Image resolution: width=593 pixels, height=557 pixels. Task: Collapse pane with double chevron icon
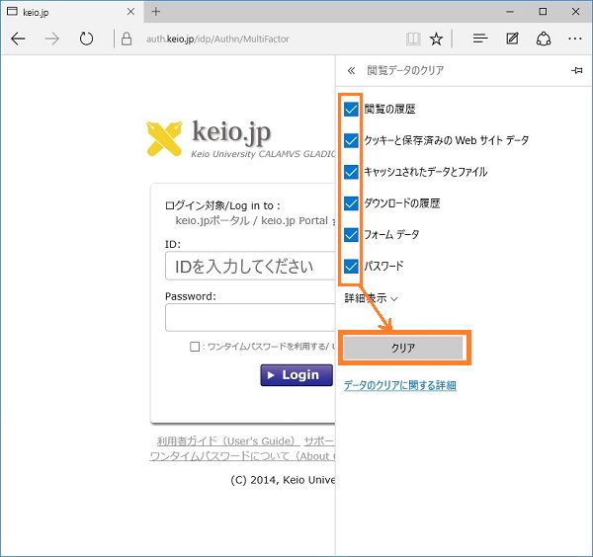(351, 71)
